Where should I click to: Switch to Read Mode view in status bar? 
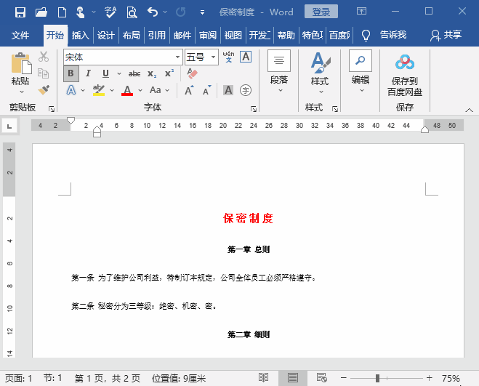263,378
